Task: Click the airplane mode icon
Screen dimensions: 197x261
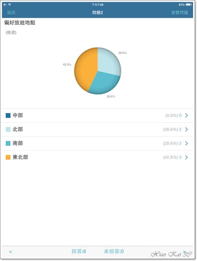Action: point(5,5)
